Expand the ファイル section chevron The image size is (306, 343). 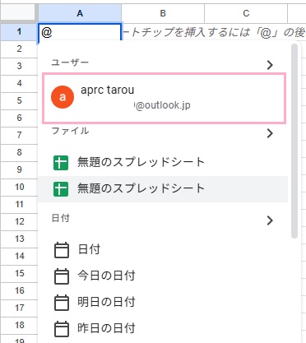(x=270, y=133)
